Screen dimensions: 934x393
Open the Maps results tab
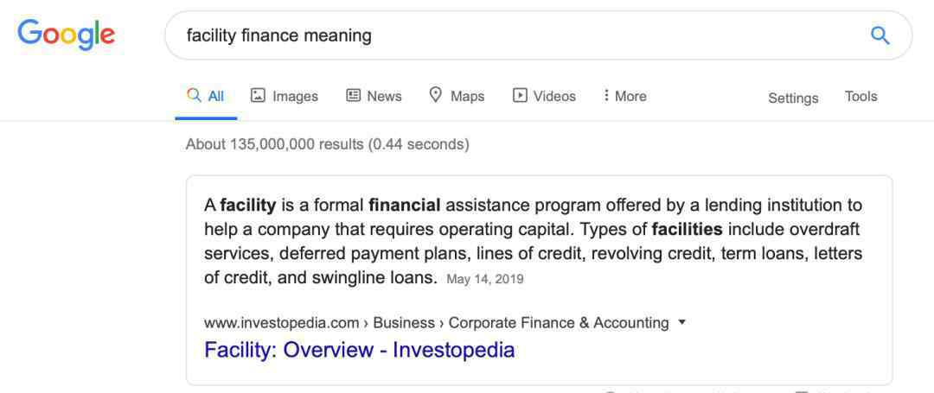(x=457, y=96)
